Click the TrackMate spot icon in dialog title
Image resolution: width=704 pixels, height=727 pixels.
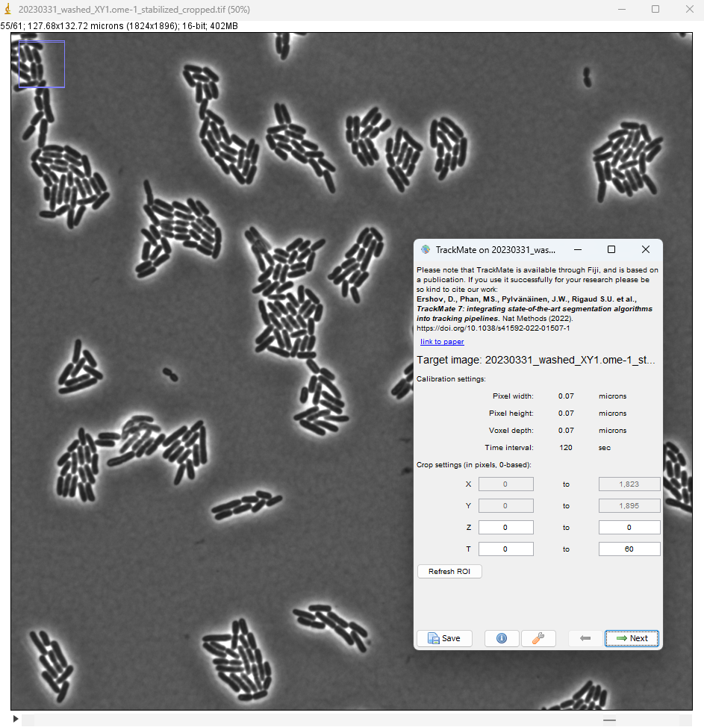pyautogui.click(x=426, y=249)
